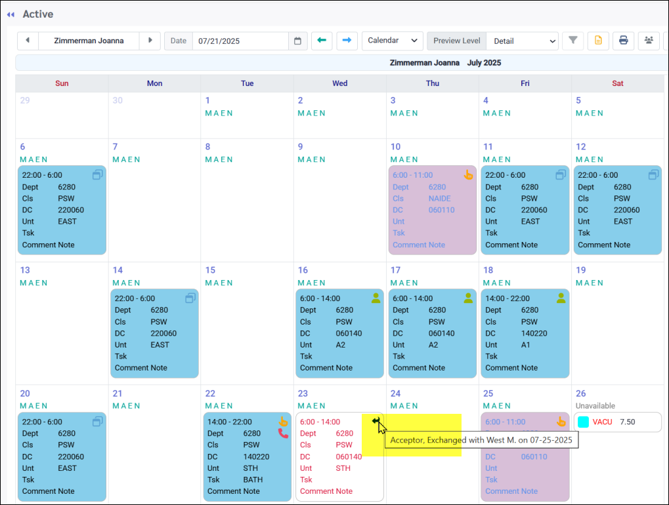Click the Zimmerman Joanna employee name box
This screenshot has width=669, height=505.
[89, 41]
